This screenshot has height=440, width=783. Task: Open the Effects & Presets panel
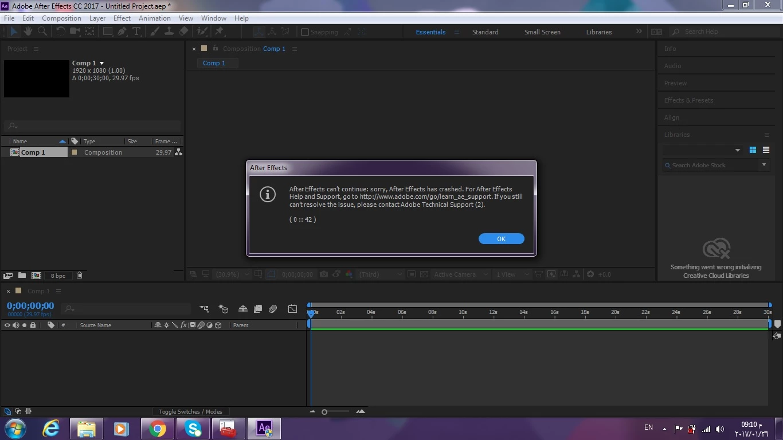pyautogui.click(x=688, y=100)
